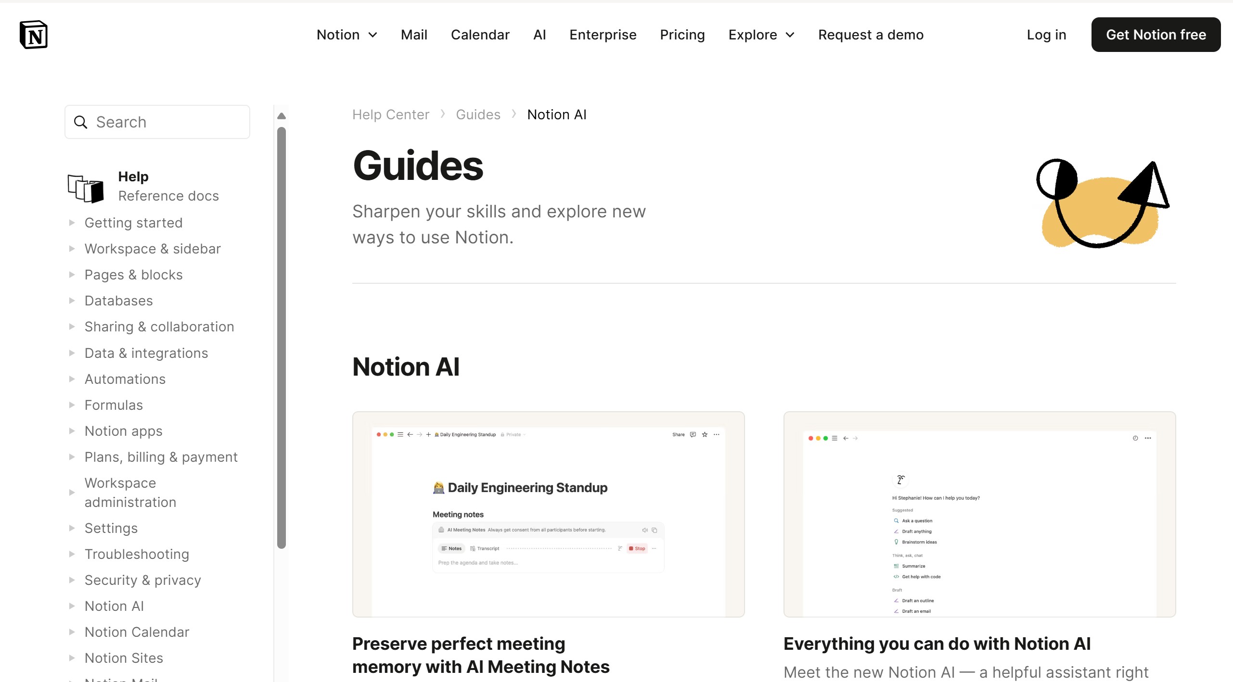Open the Enterprise nav item

click(603, 35)
